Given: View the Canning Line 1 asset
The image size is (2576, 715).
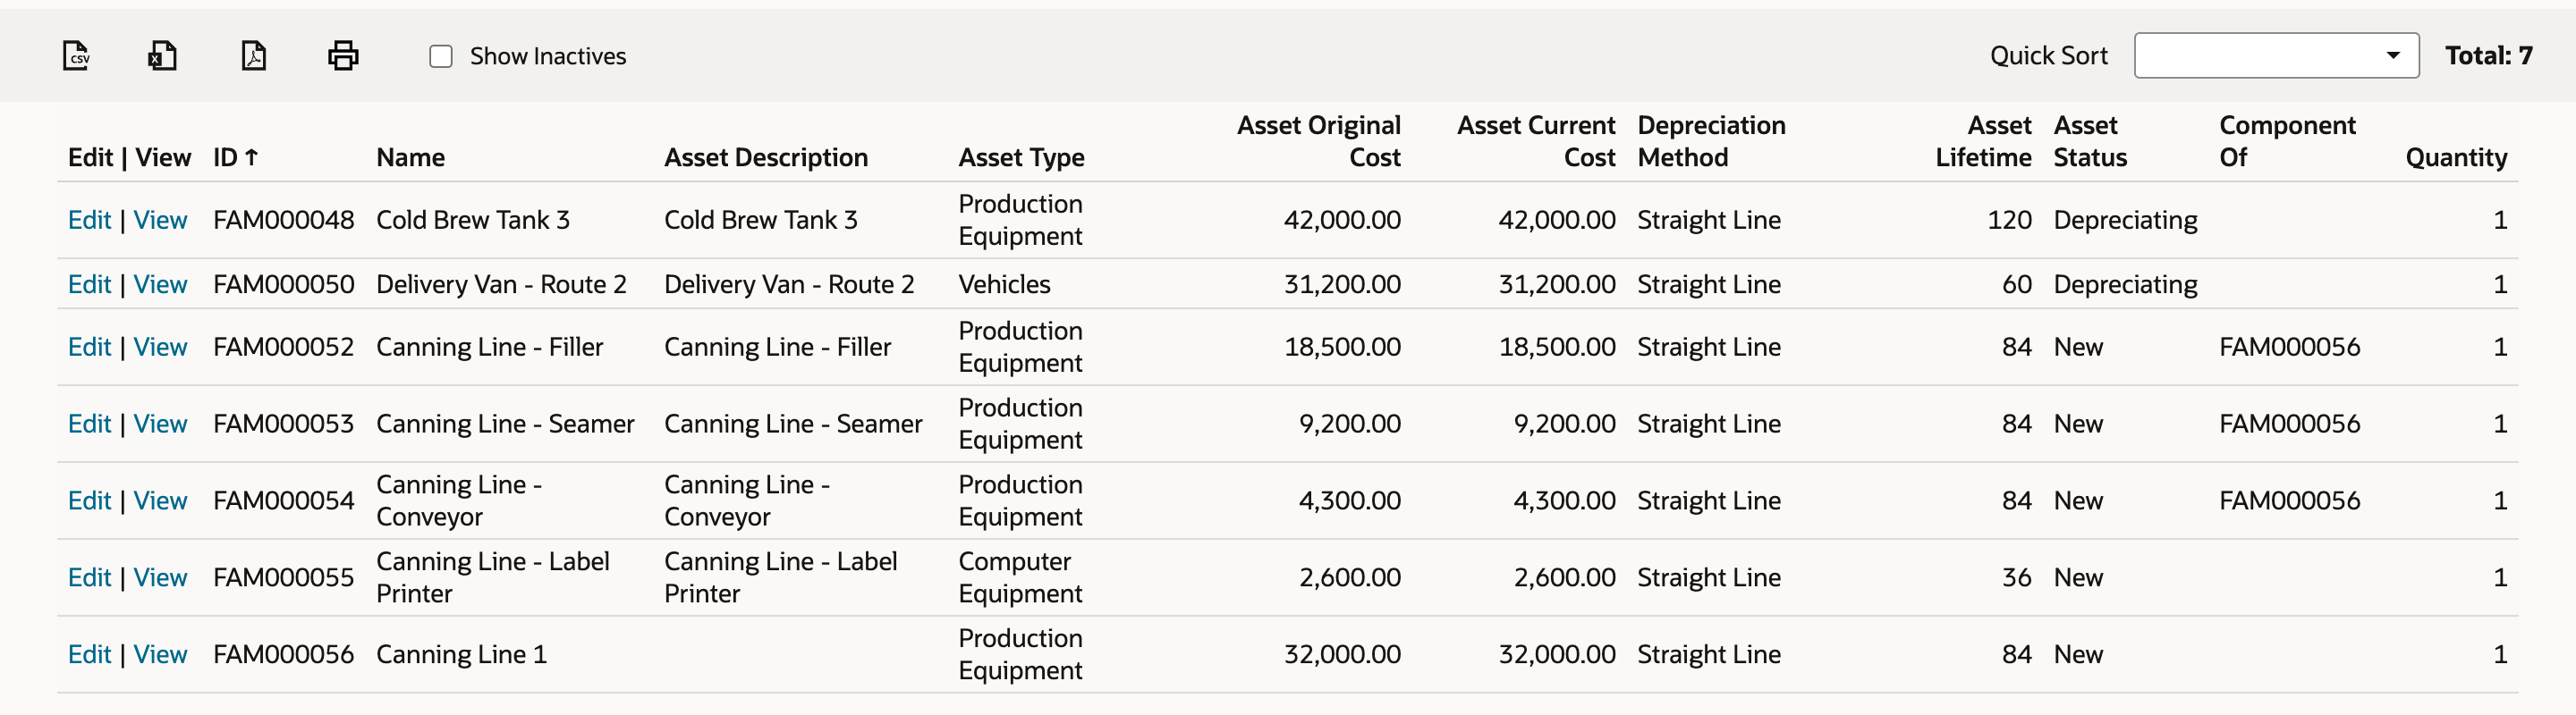Looking at the screenshot, I should (x=160, y=655).
